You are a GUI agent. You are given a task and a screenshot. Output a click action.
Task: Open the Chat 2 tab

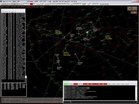(110, 84)
